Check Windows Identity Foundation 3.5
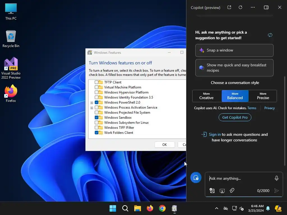 click(96, 97)
